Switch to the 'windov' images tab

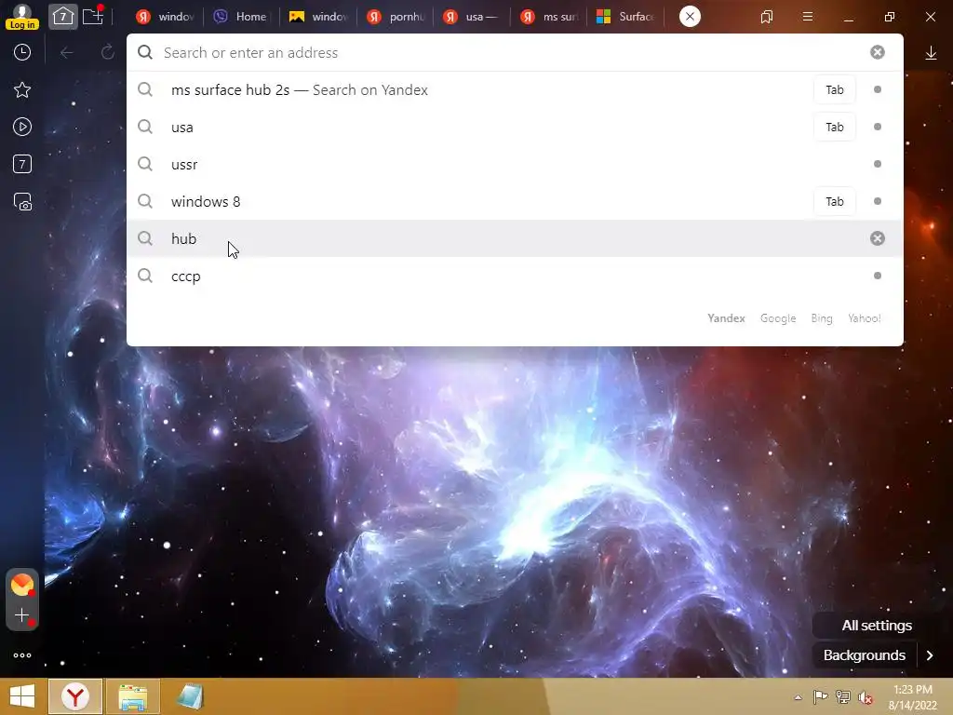318,17
